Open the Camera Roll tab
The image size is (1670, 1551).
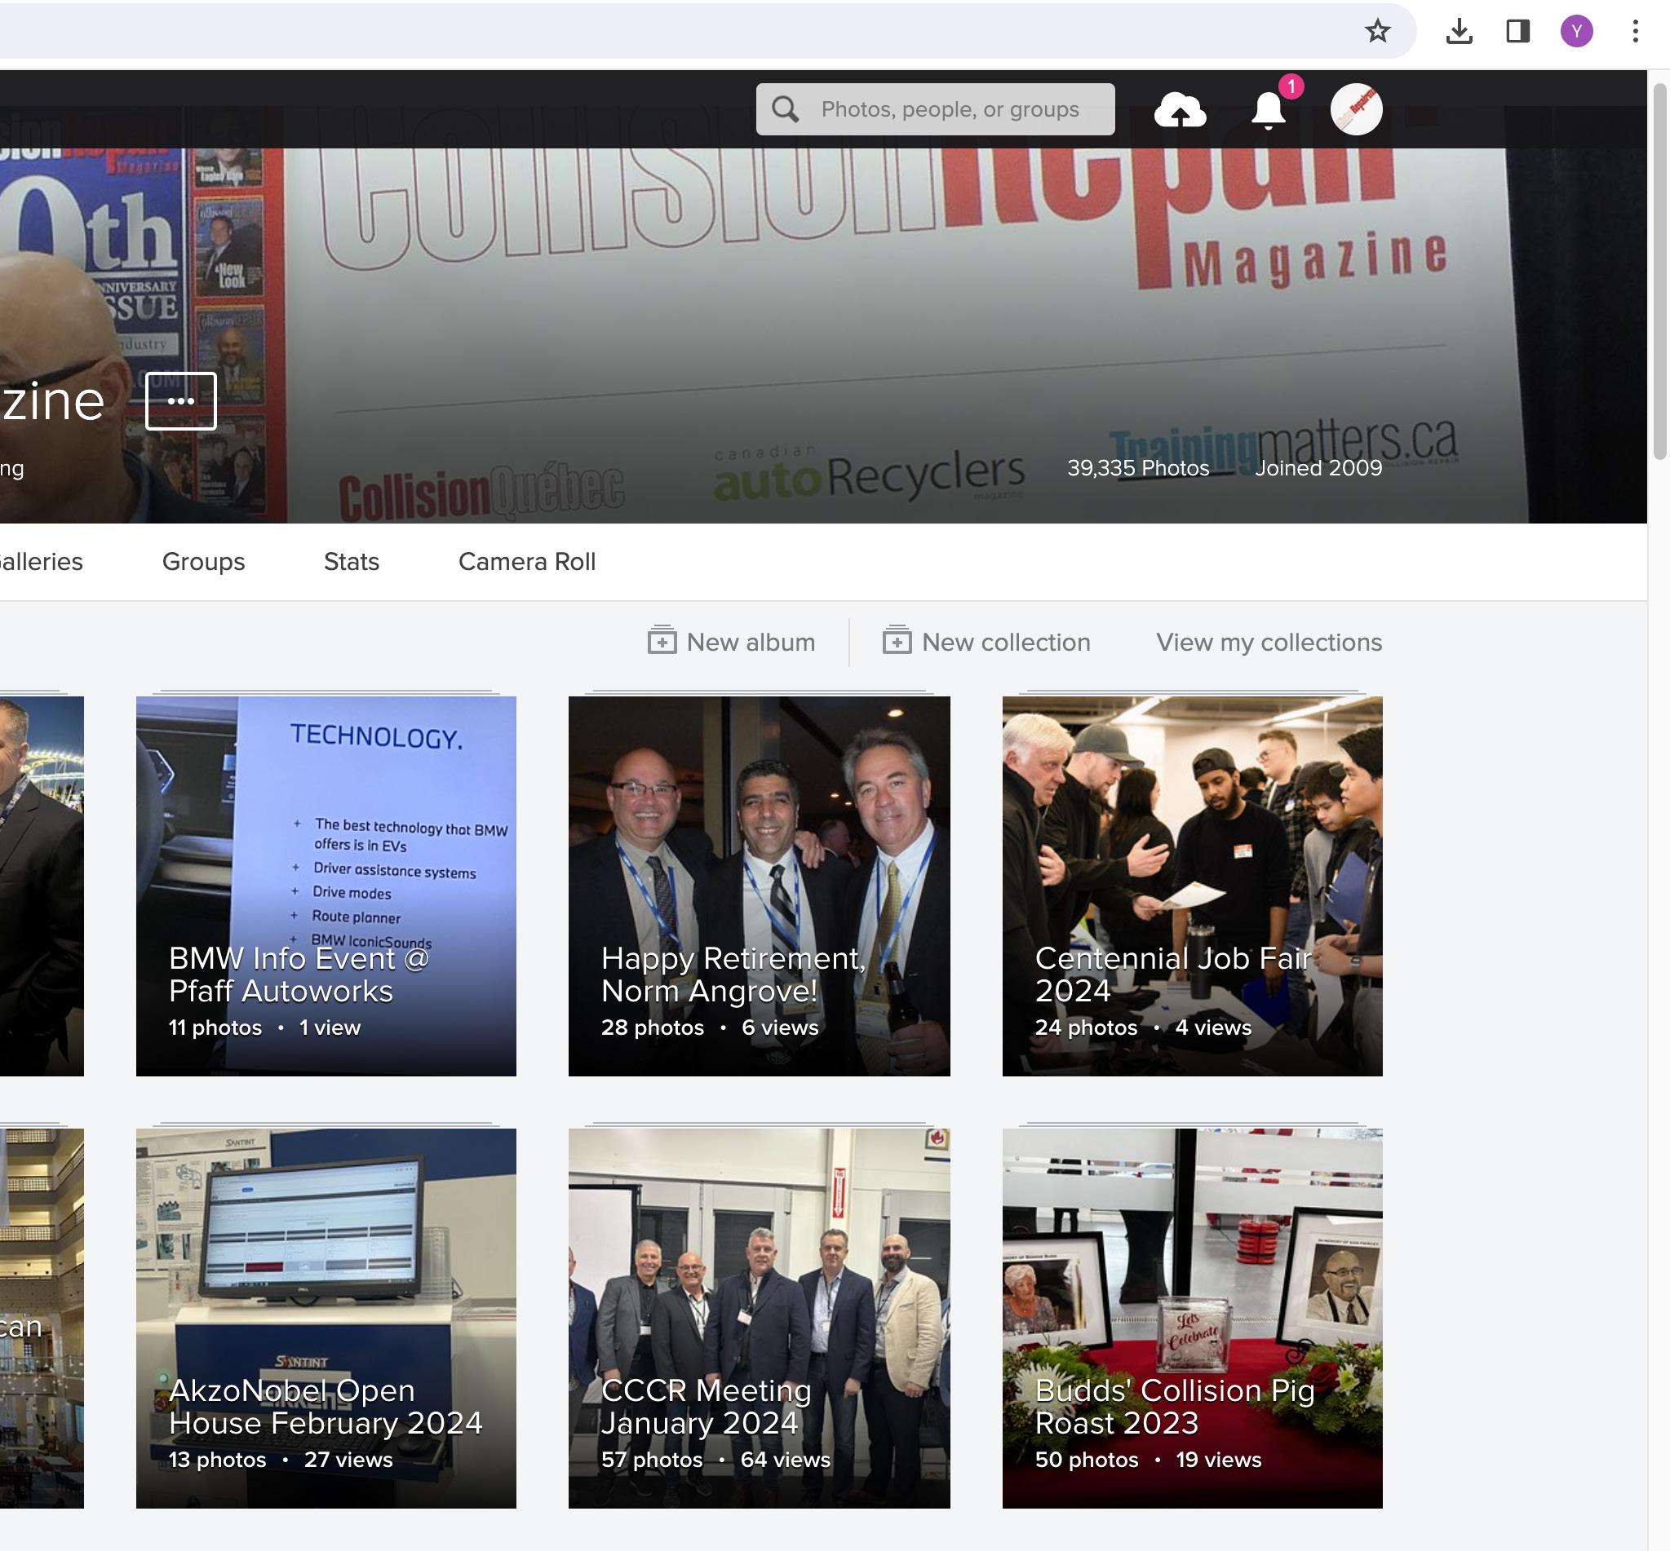click(526, 562)
